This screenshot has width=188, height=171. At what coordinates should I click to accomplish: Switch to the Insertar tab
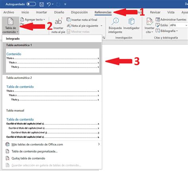[x=41, y=12]
